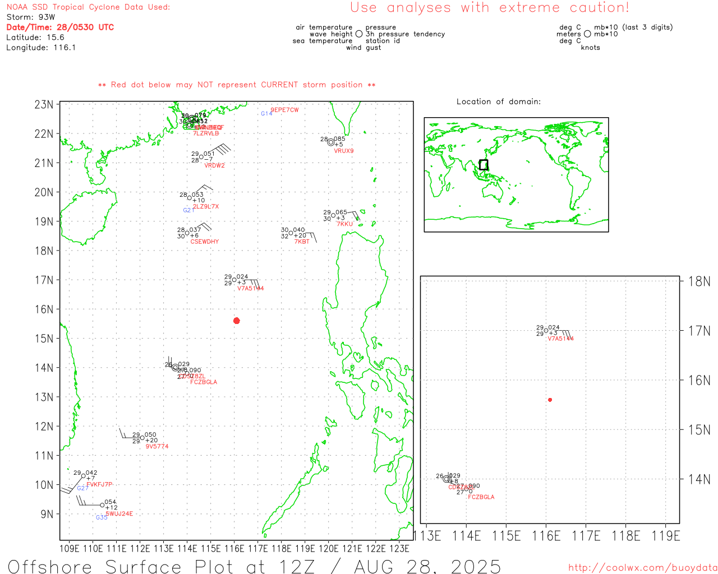The height and width of the screenshot is (574, 718).
Task: Click the 7KBT station label
Action: pyautogui.click(x=302, y=242)
